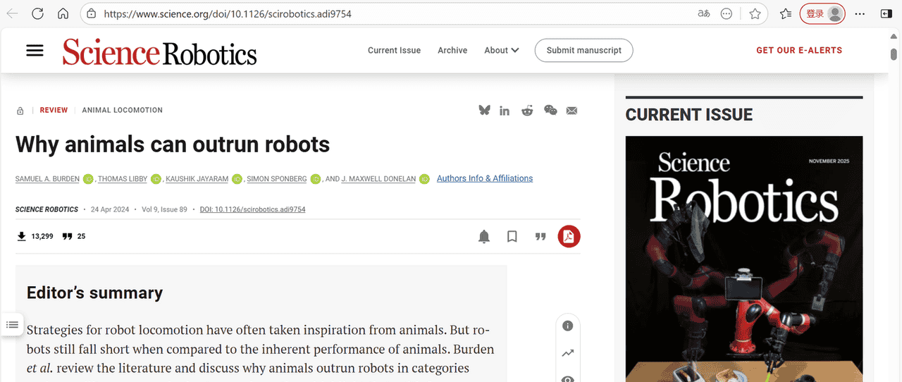Share article on Bluesky butterfly icon

tap(484, 110)
